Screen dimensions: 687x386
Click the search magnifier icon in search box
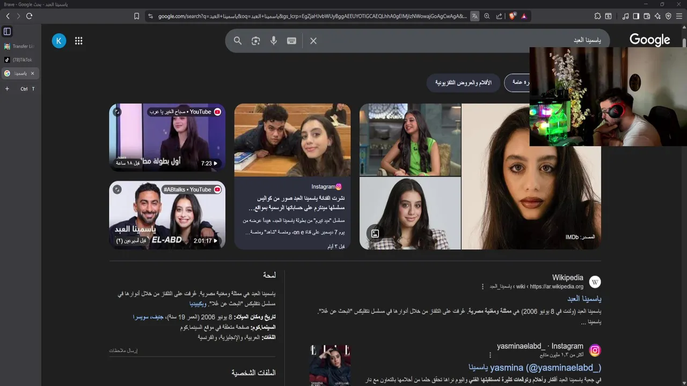coord(238,41)
